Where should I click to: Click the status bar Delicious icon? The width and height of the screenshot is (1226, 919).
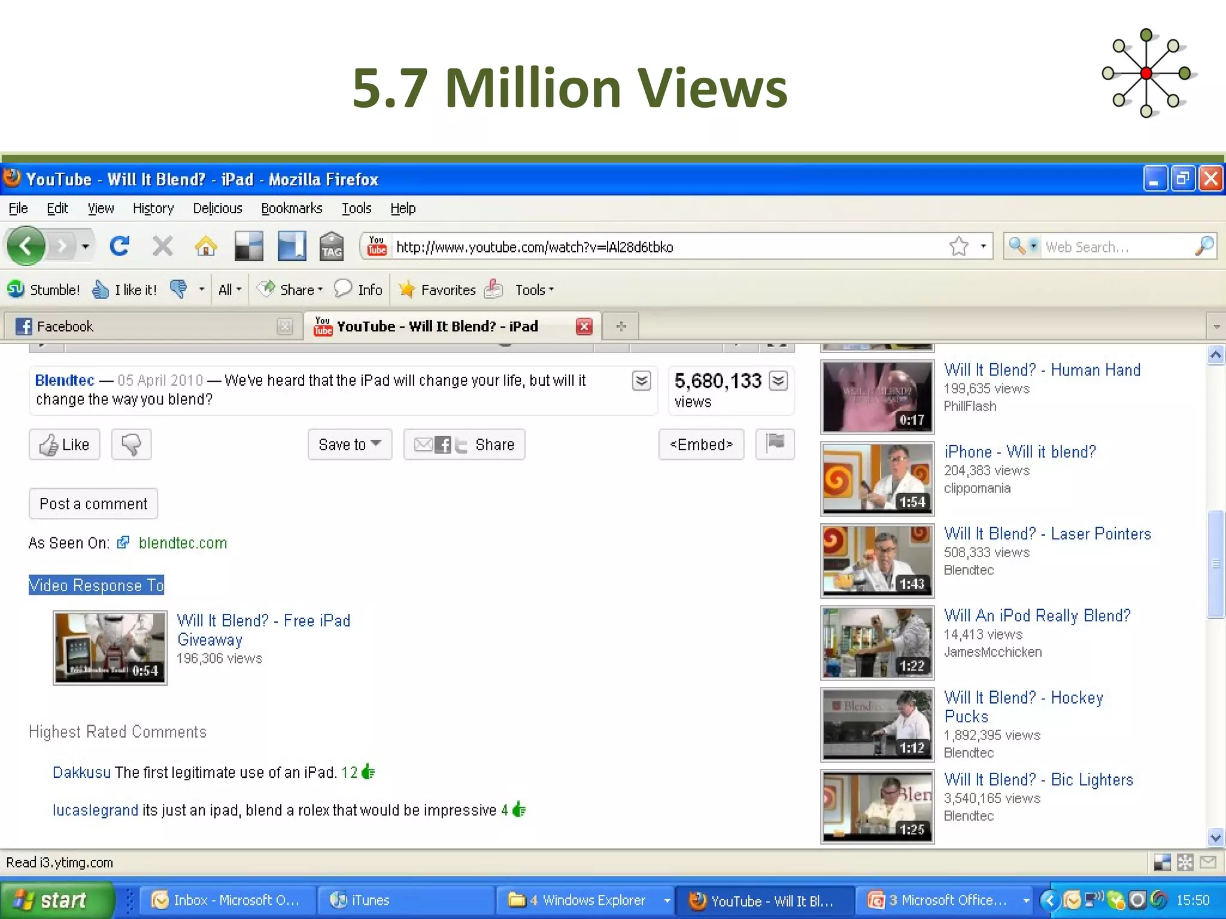1162,862
